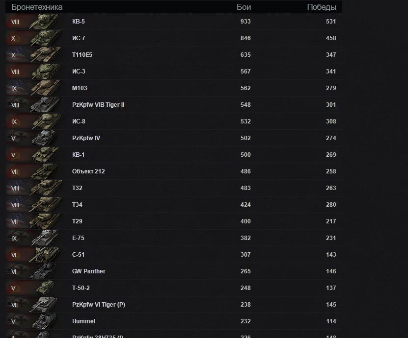Click the С-51 vehicle name
The width and height of the screenshot is (408, 338).
click(79, 255)
